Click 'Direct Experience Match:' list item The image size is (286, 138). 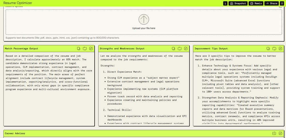click(x=125, y=72)
